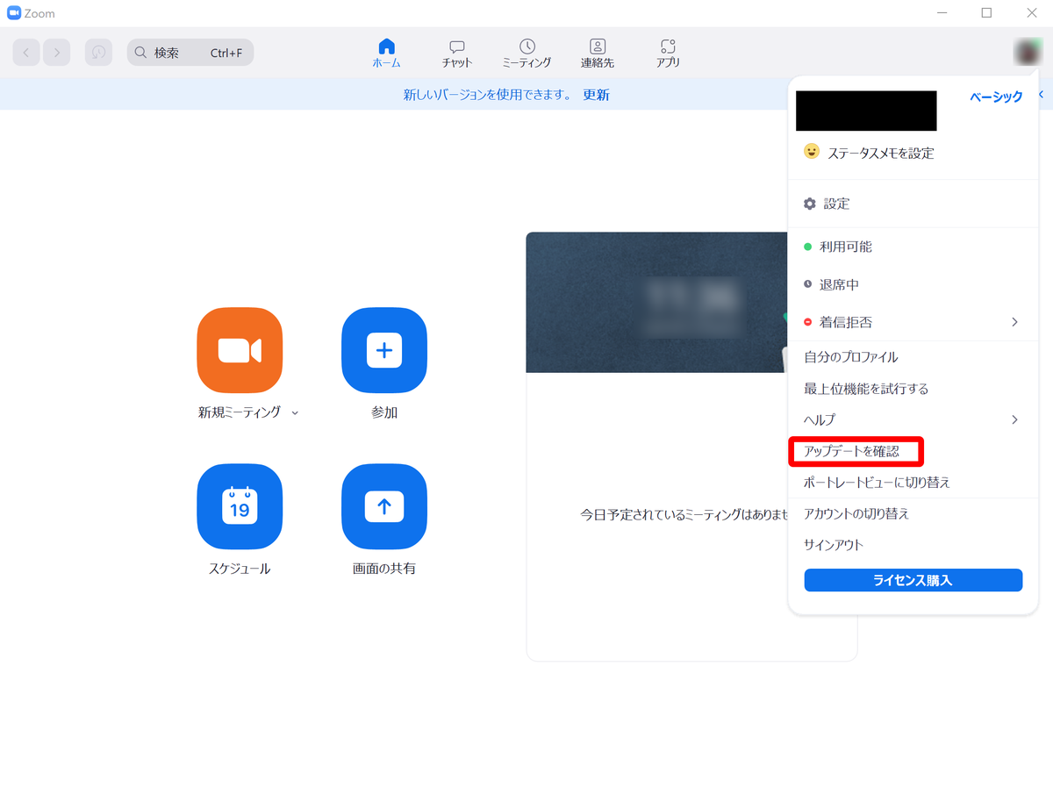The width and height of the screenshot is (1053, 788).
Task: Click the orange New Meeting camera icon
Action: [x=240, y=350]
